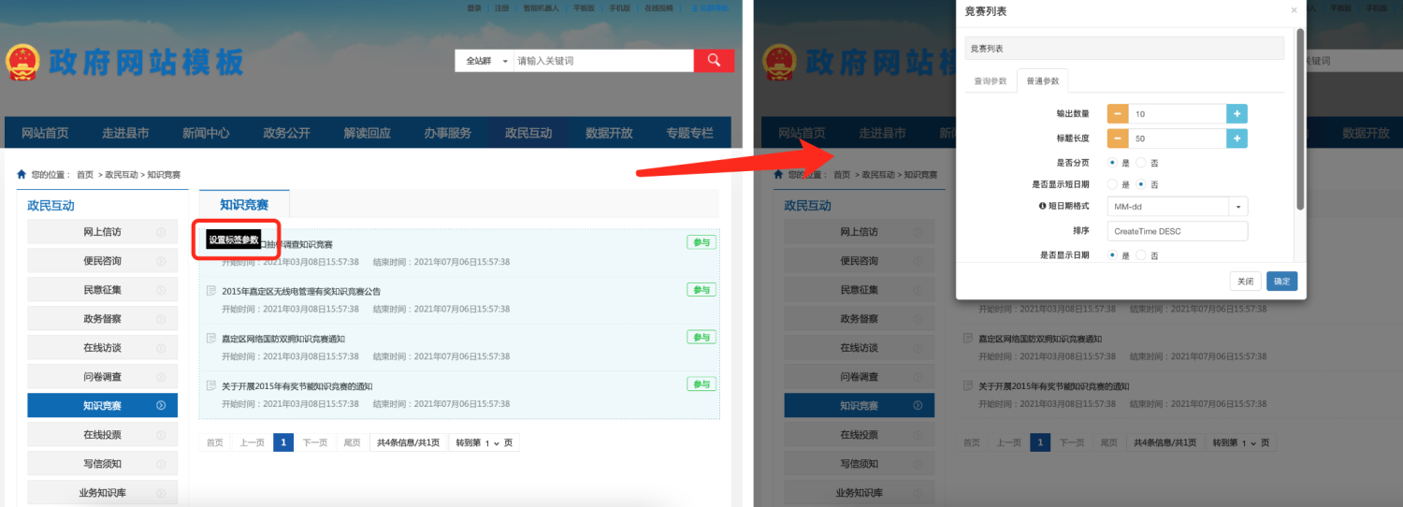Click the 竞赛列表 name field in the dialog

(1124, 48)
